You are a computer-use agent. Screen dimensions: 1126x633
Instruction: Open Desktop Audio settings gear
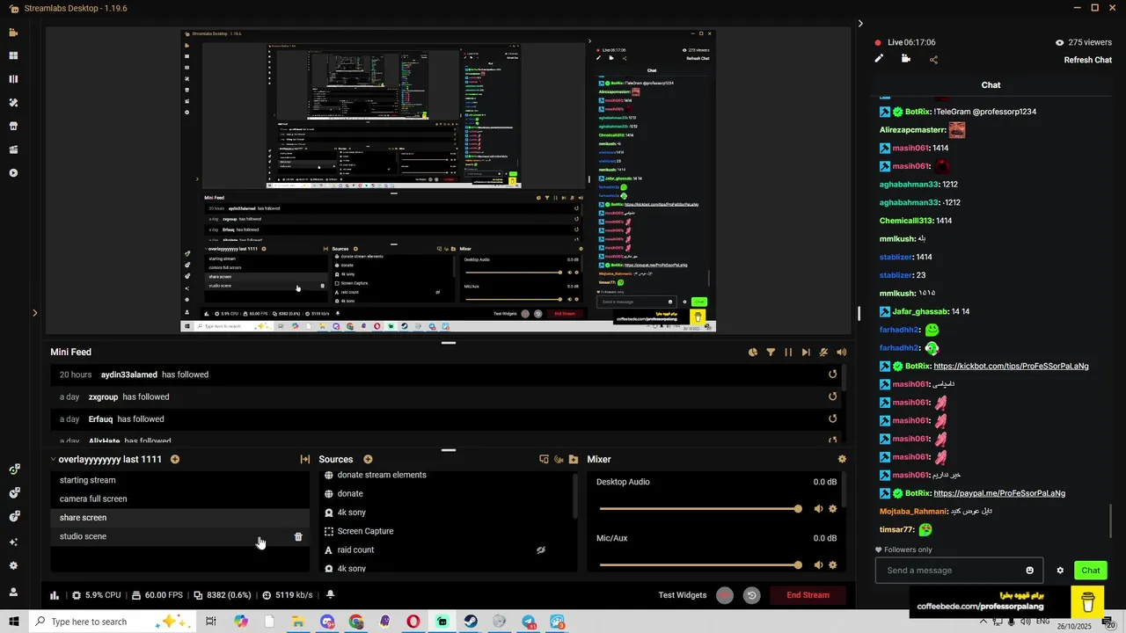[833, 509]
